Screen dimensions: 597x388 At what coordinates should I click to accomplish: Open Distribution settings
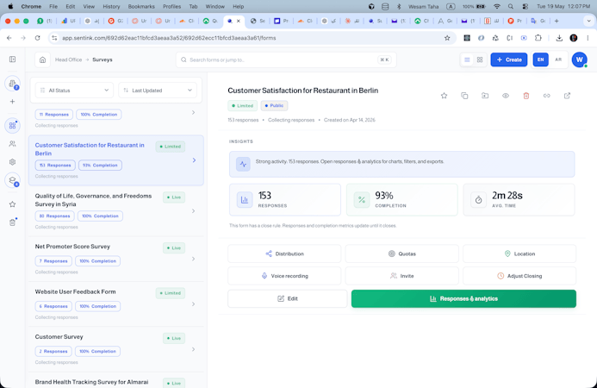point(284,253)
